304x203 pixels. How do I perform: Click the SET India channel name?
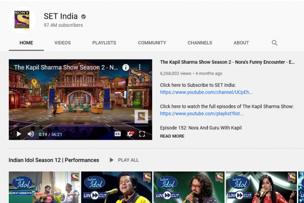(x=61, y=16)
